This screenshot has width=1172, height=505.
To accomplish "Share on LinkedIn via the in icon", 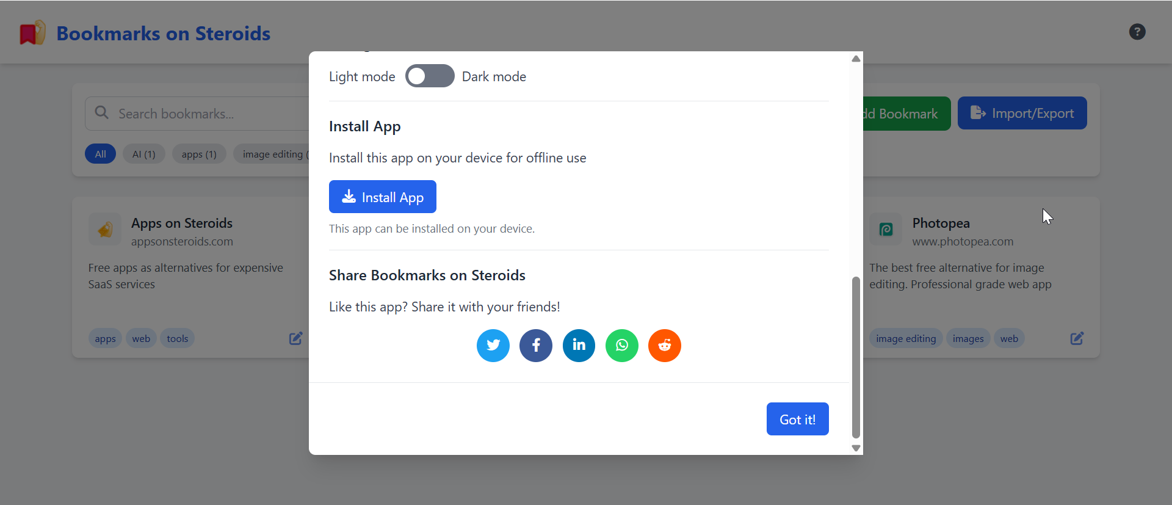I will (579, 346).
